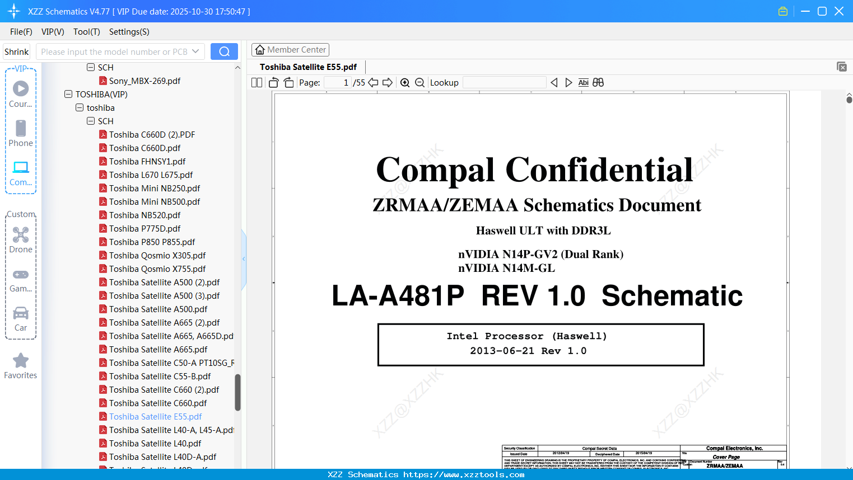Open the Drone category in sidebar
Viewport: 853px width, 480px height.
click(x=21, y=240)
